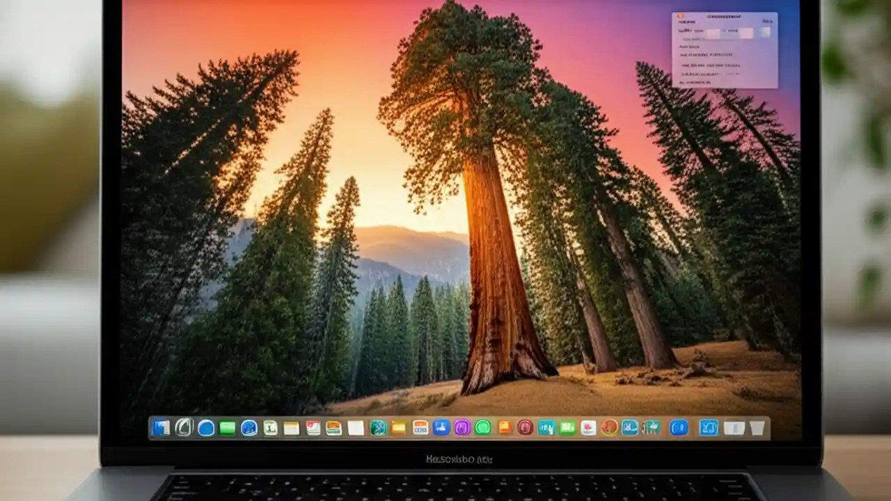Open the orange Downloads folder in the Dock
This screenshot has height=501, width=891.
pyautogui.click(x=397, y=429)
